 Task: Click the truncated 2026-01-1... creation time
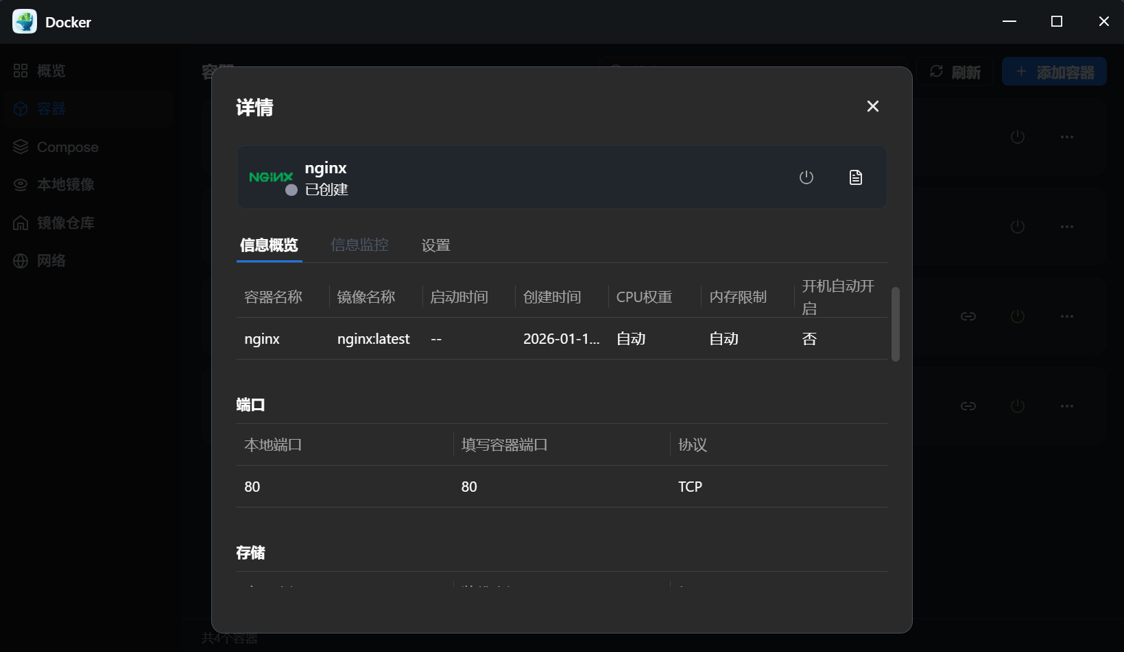pos(561,339)
